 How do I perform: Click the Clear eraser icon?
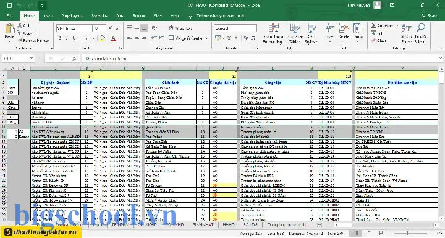pyautogui.click(x=373, y=40)
